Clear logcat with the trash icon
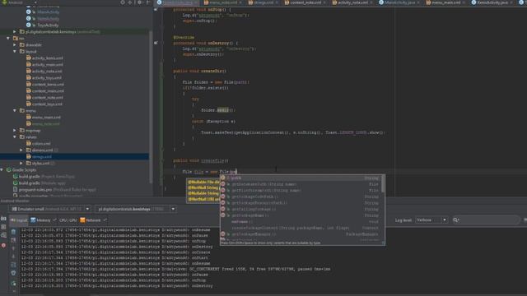 13,232
